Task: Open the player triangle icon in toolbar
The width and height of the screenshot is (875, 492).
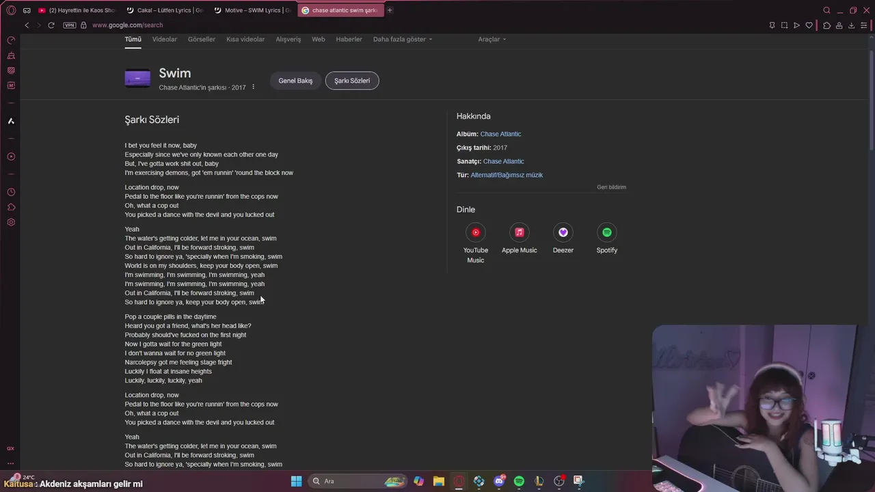Action: pyautogui.click(x=796, y=25)
